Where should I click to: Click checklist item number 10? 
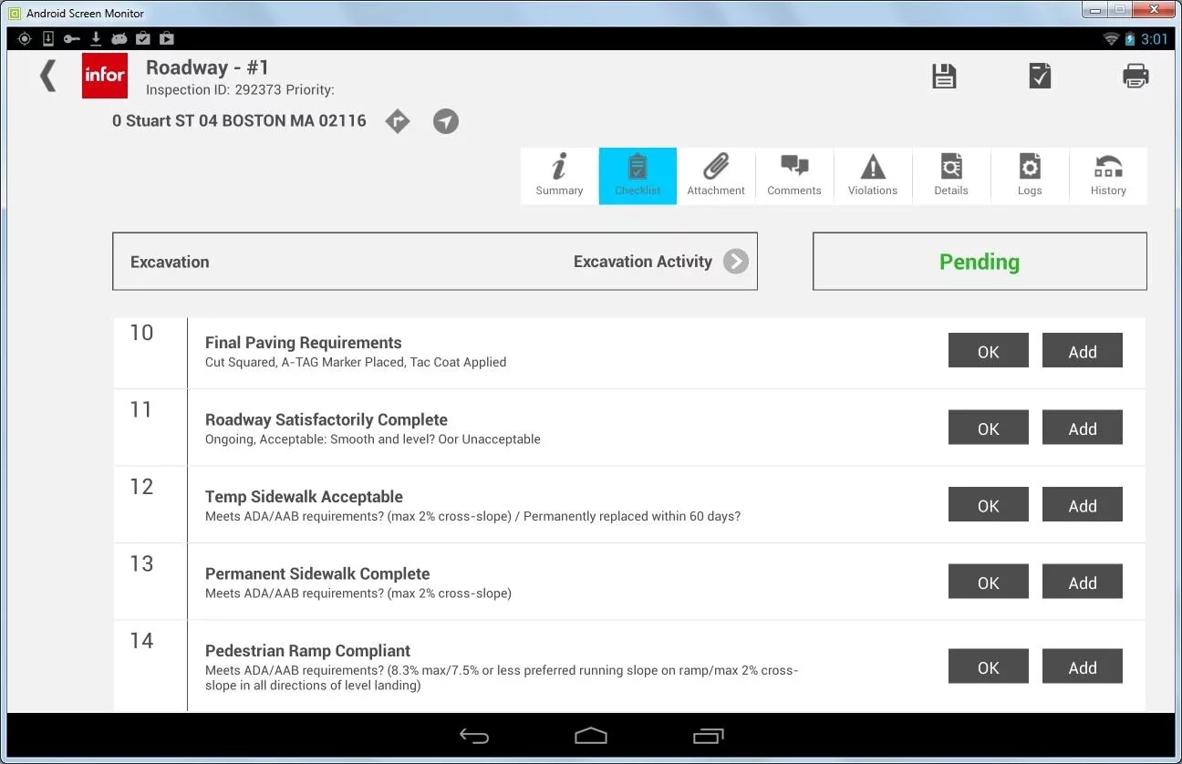pyautogui.click(x=141, y=333)
